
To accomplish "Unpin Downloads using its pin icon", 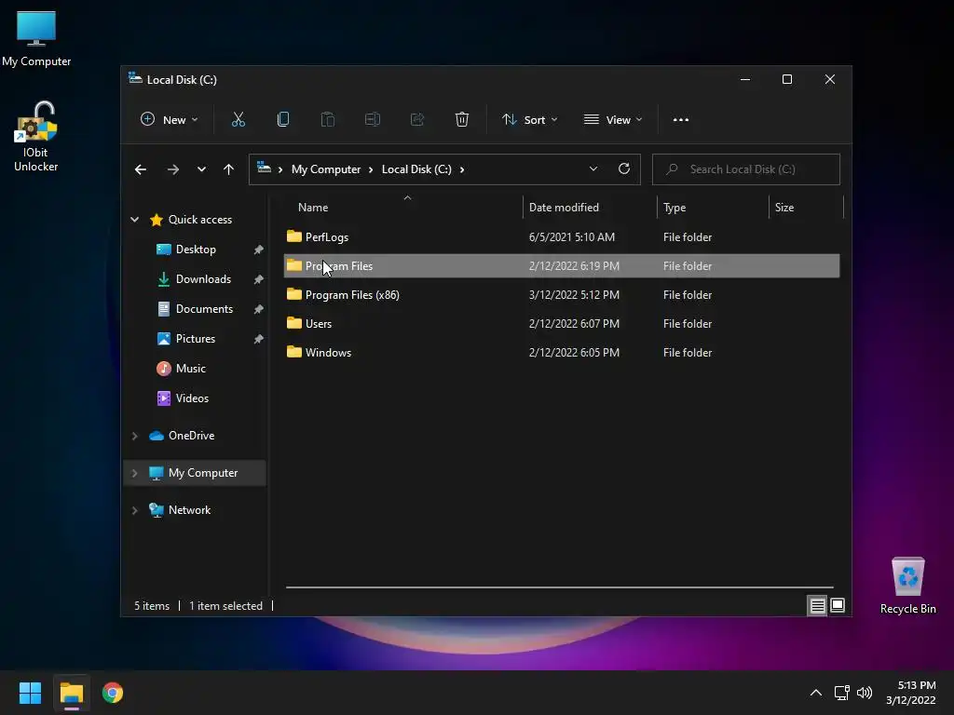I will point(259,279).
